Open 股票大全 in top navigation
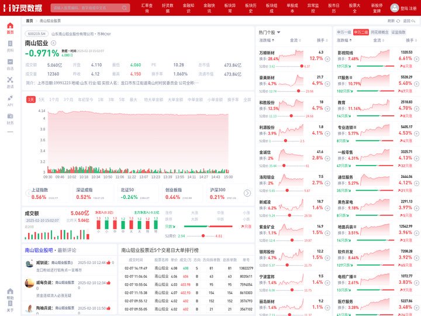 [x=354, y=8]
